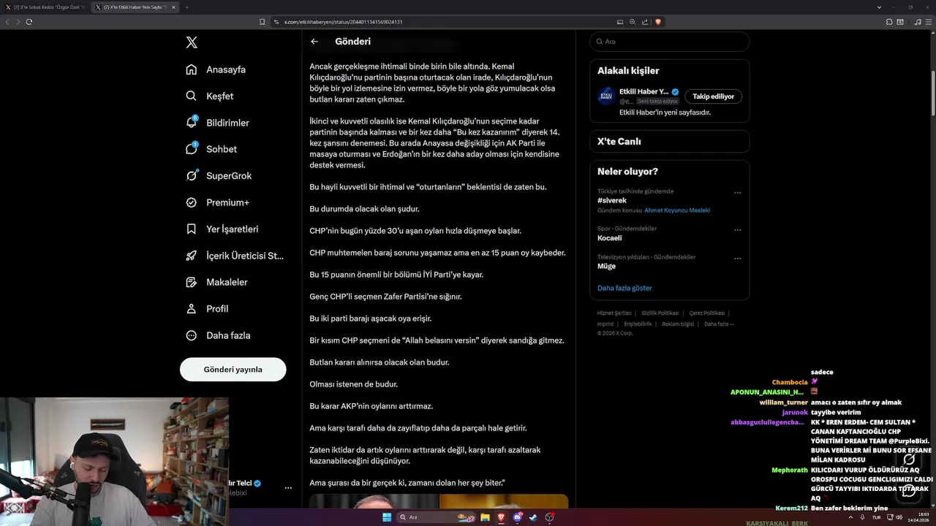Click the x.com URL address bar
This screenshot has width=936, height=526.
pyautogui.click(x=342, y=22)
